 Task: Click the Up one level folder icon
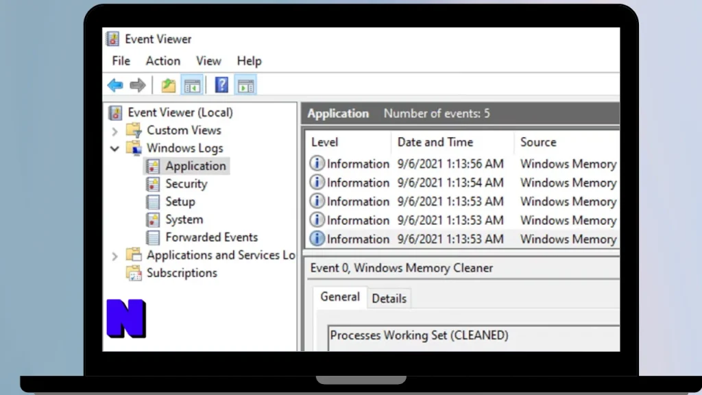pyautogui.click(x=169, y=85)
